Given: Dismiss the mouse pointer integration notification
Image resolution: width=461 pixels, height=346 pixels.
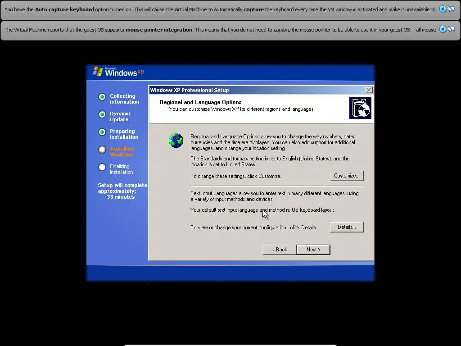Looking at the screenshot, I should click(443, 29).
